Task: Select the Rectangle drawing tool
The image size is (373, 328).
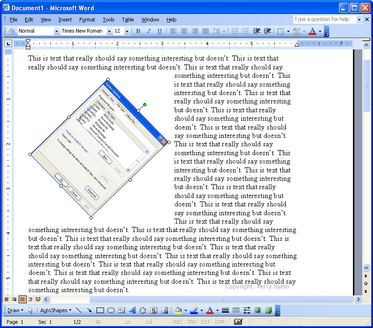Action: tap(100, 310)
